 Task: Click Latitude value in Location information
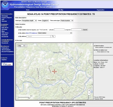(101, 64)
